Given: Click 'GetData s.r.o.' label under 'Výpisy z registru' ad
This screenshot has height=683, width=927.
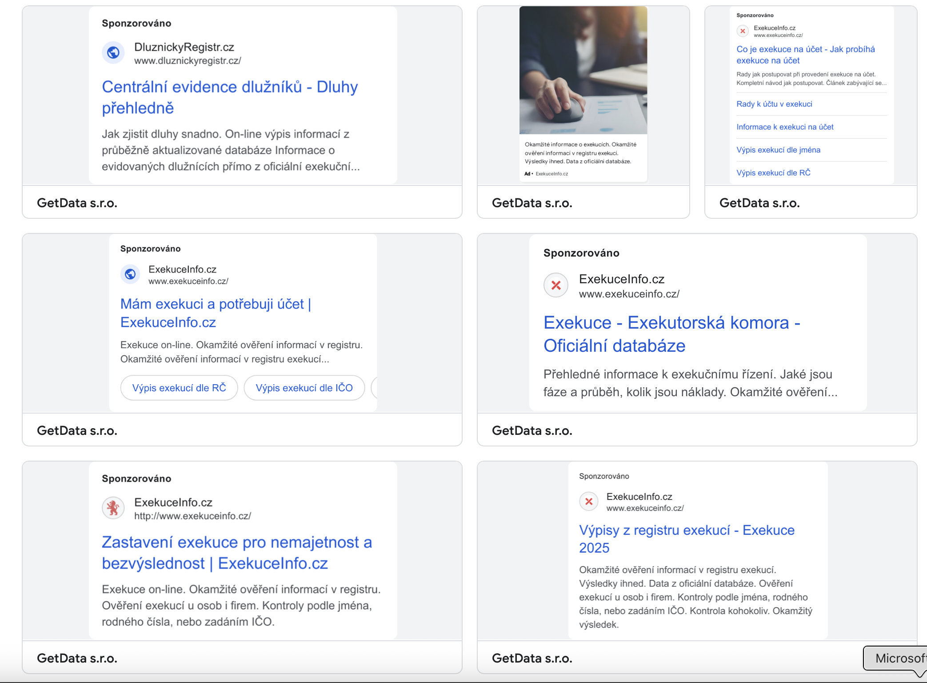Looking at the screenshot, I should coord(532,658).
